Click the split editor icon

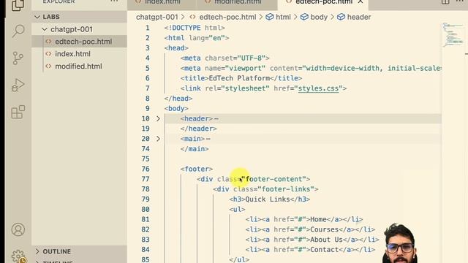click(445, 1)
